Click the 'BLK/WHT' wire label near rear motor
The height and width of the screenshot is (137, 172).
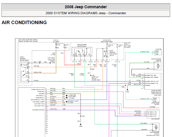(x=144, y=129)
